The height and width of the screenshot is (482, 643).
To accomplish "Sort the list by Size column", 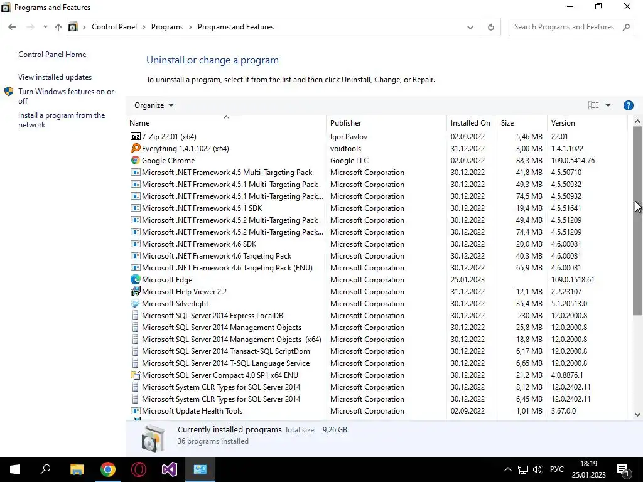I will click(522, 122).
